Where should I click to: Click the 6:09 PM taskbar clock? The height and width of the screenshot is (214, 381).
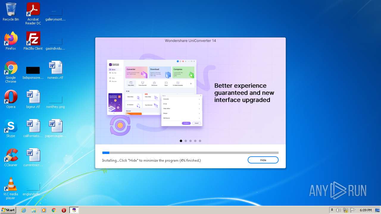pos(366,210)
